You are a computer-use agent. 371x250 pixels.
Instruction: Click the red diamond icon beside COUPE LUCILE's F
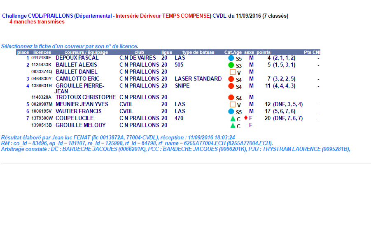246,118
